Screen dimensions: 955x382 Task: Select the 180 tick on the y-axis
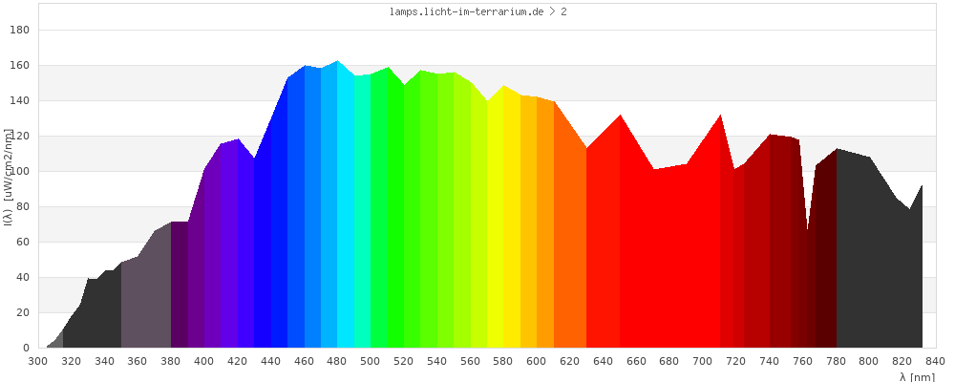coord(20,30)
